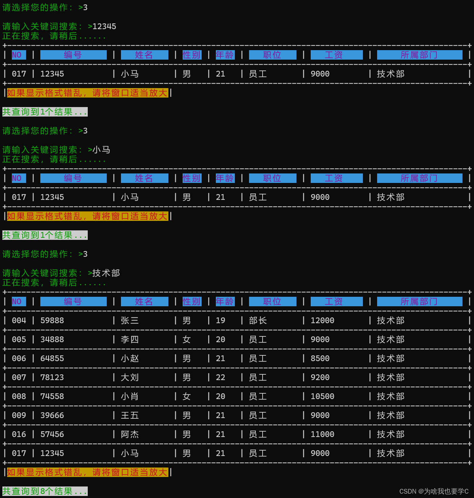Viewport: 474px width, 498px height.
Task: Click 员工 in 阿杰's row
Action: (258, 434)
